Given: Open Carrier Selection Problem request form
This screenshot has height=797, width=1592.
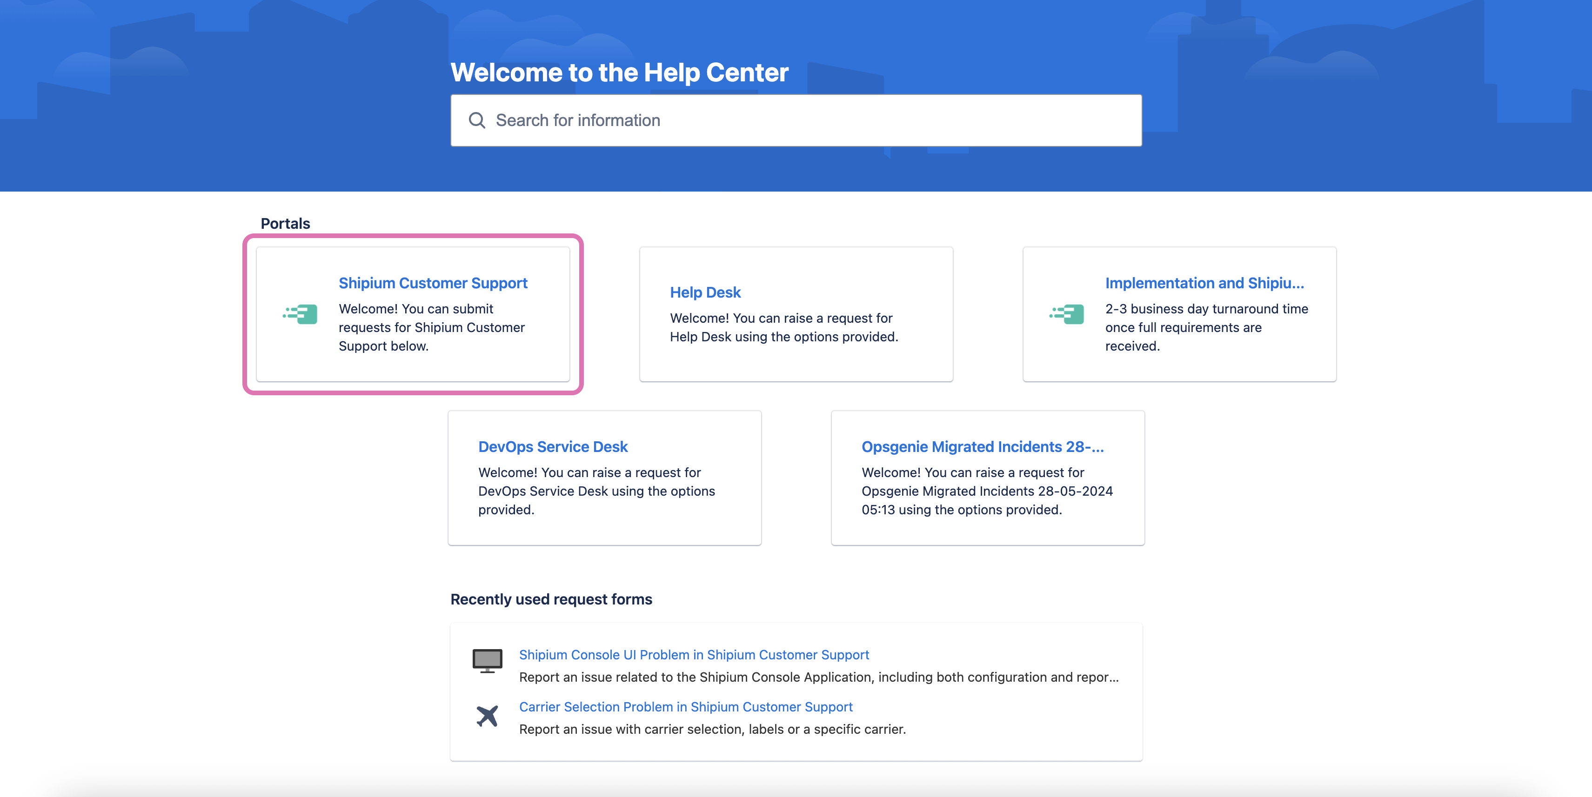Looking at the screenshot, I should coord(685,707).
